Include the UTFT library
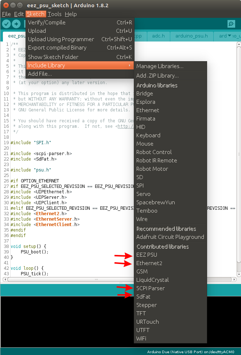The image size is (241, 355). [x=171, y=330]
